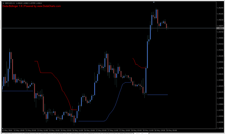Click time axis label 18 May 11:00
The height and width of the screenshot is (134, 225).
pos(148,130)
